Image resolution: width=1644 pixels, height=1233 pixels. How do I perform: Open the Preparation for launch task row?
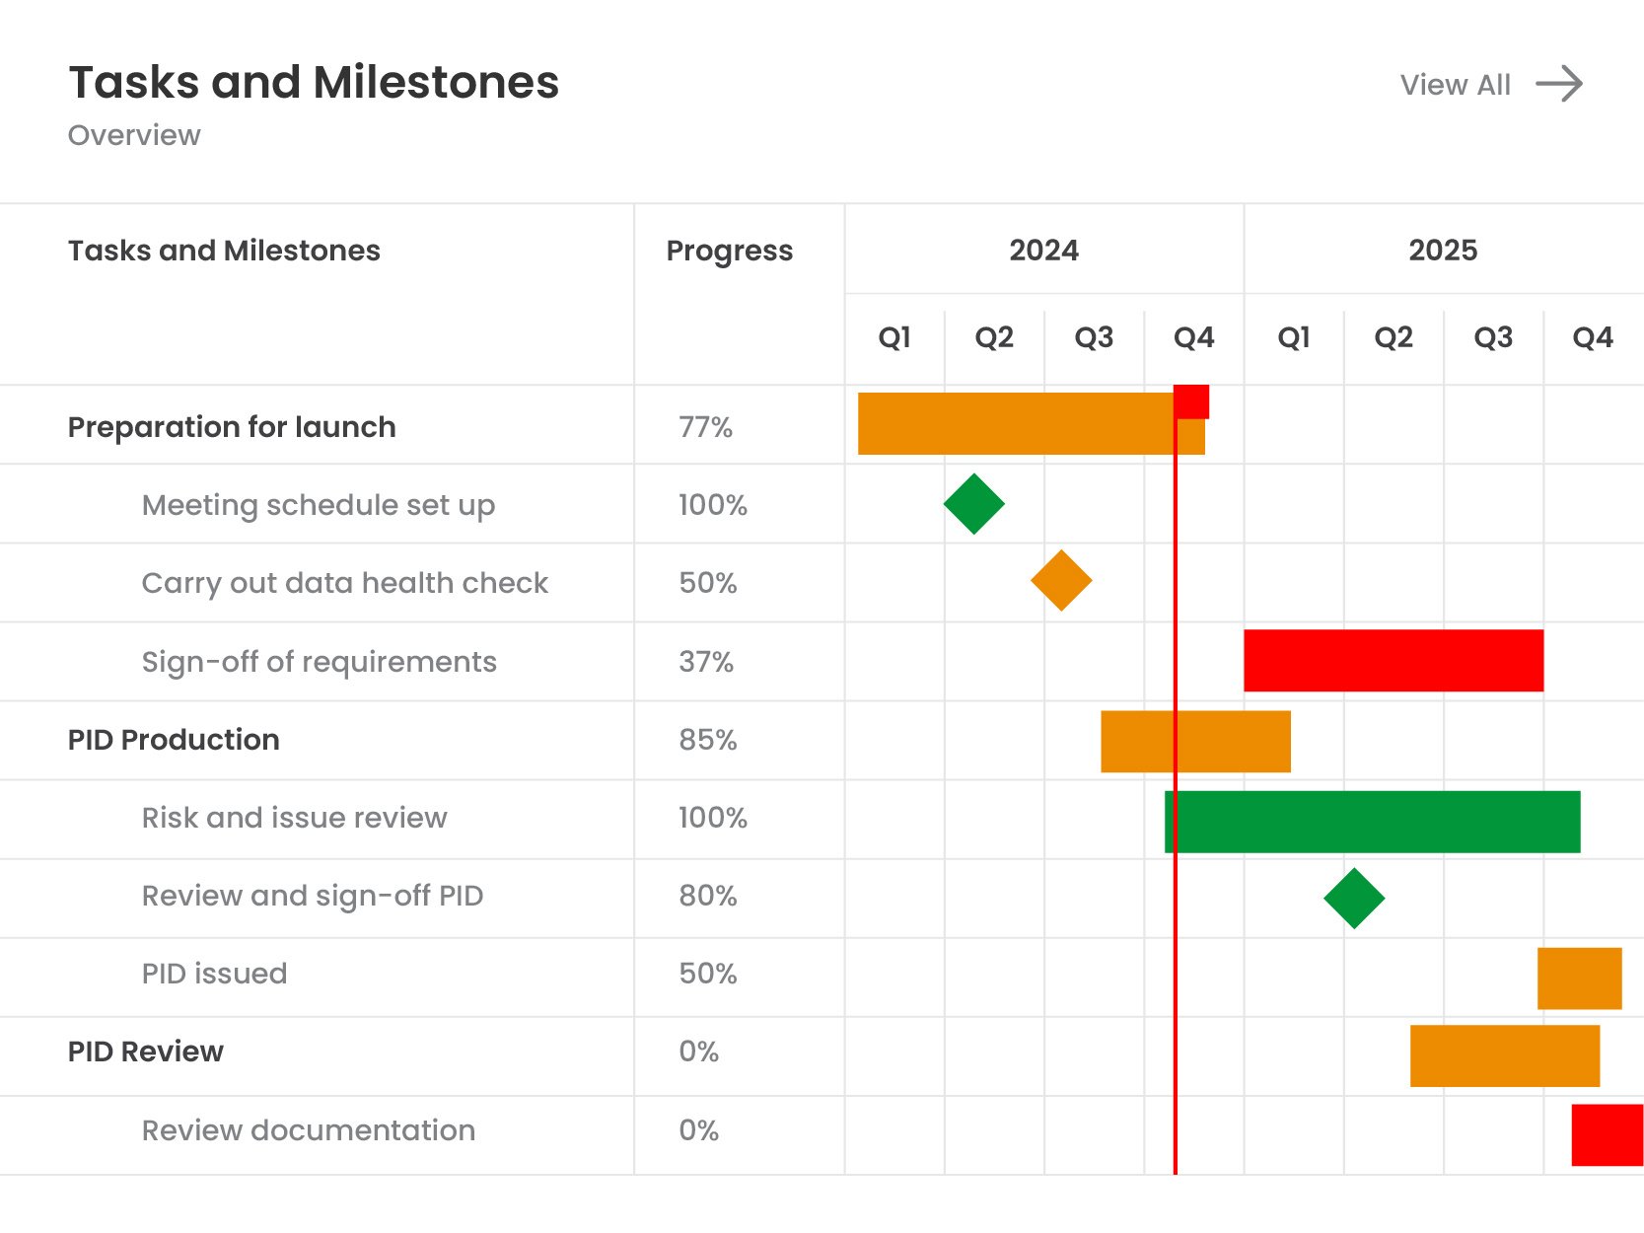point(232,427)
